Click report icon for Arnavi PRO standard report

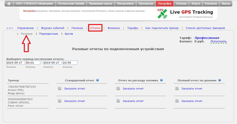[x=59, y=89]
